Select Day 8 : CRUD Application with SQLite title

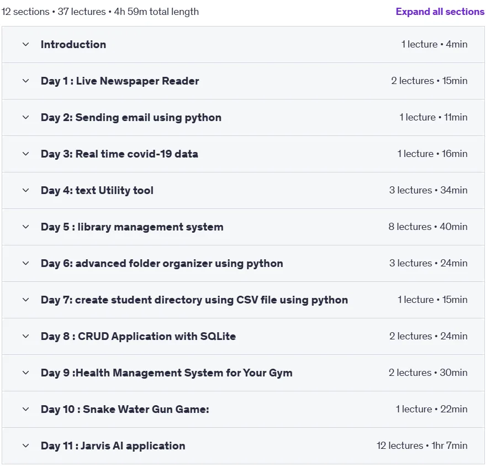(138, 336)
